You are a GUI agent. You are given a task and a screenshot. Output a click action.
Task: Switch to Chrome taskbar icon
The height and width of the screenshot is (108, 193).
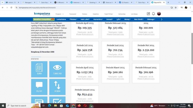[x=73, y=106]
